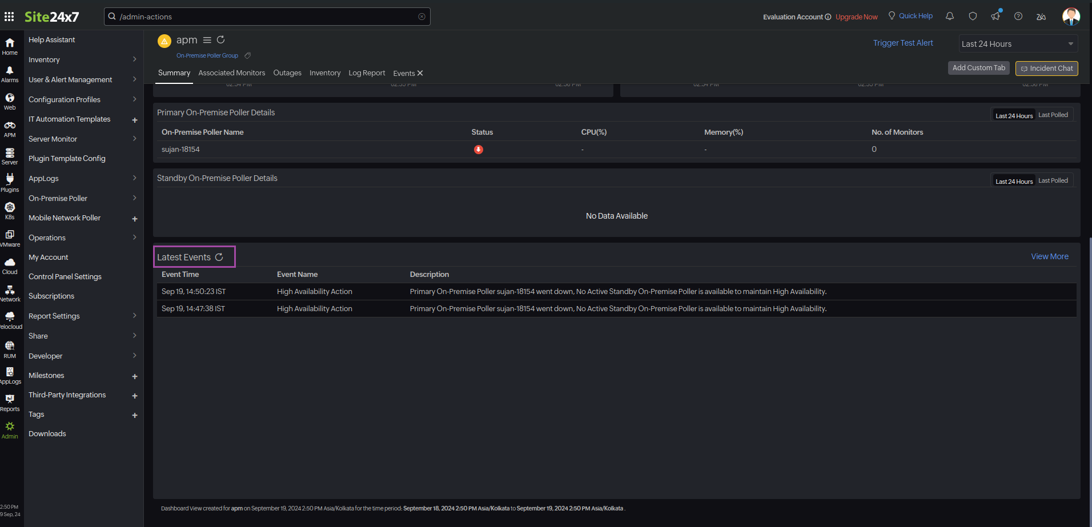Screen dimensions: 1092x527
Task: Switch Primary Poller to Last Polled
Action: click(1053, 115)
